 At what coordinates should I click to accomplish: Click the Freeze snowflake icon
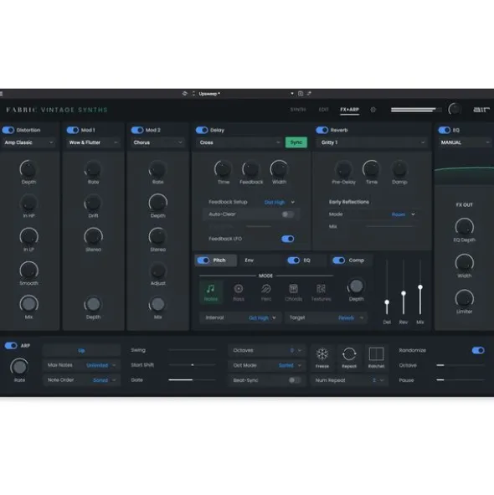[x=322, y=354]
